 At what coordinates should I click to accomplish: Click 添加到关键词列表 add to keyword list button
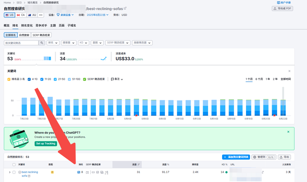(x=236, y=157)
